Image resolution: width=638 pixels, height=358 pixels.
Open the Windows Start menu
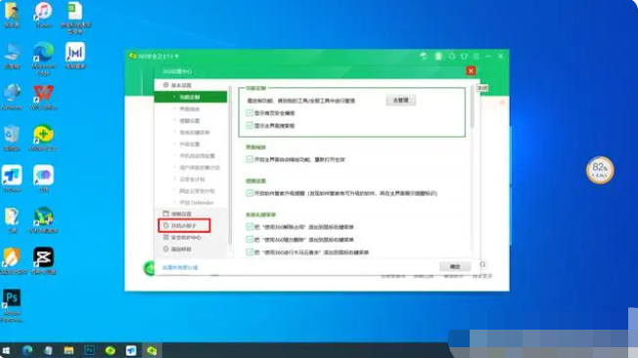6,350
